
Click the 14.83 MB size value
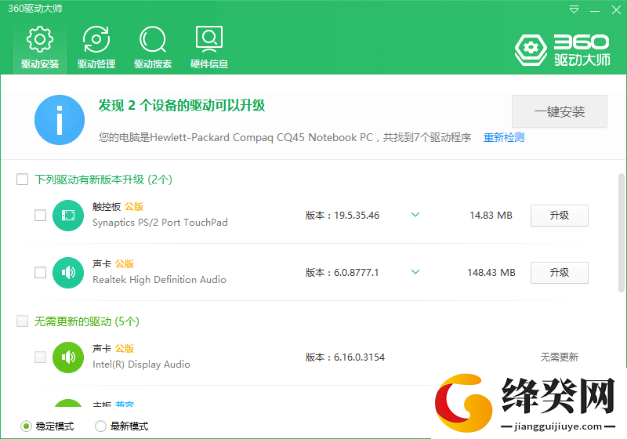click(x=491, y=216)
